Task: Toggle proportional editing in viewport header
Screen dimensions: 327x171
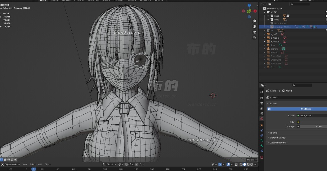Action: (x=137, y=164)
